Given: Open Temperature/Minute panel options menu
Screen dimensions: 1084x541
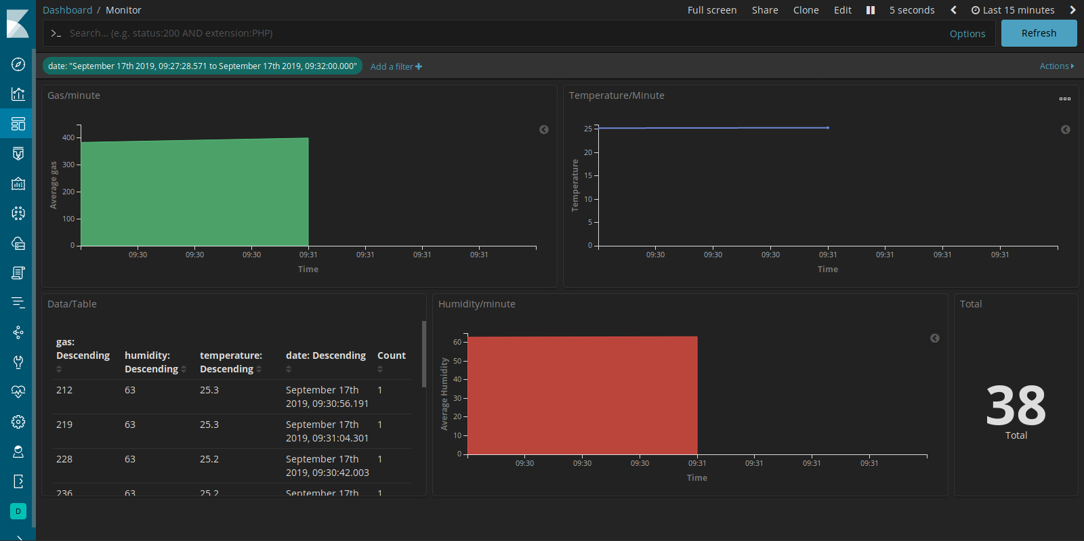Looking at the screenshot, I should (x=1065, y=99).
